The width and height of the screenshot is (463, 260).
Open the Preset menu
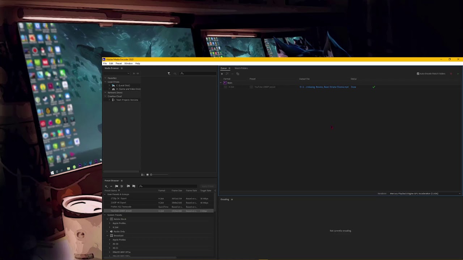point(119,64)
